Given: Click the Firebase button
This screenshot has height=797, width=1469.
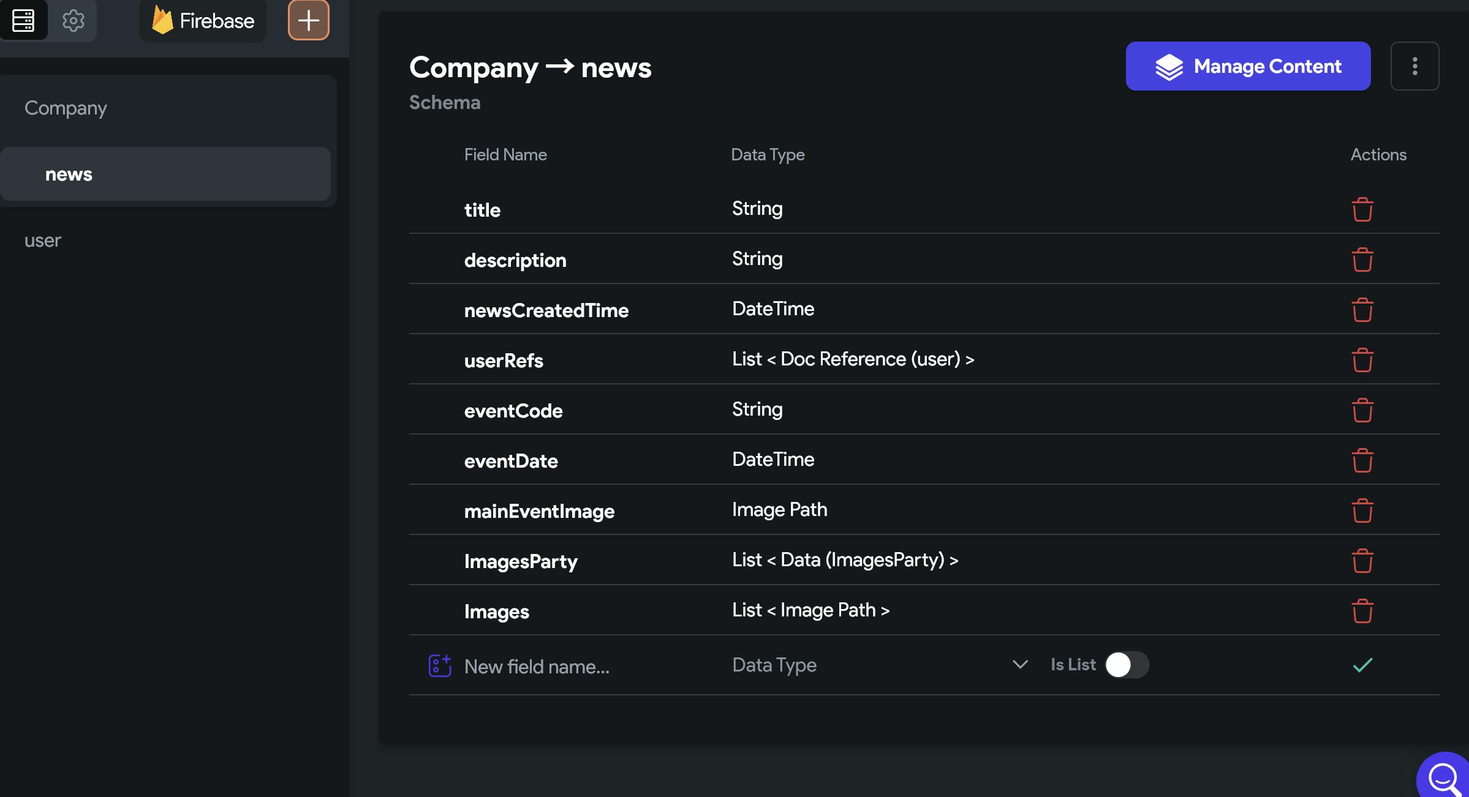Looking at the screenshot, I should [203, 21].
